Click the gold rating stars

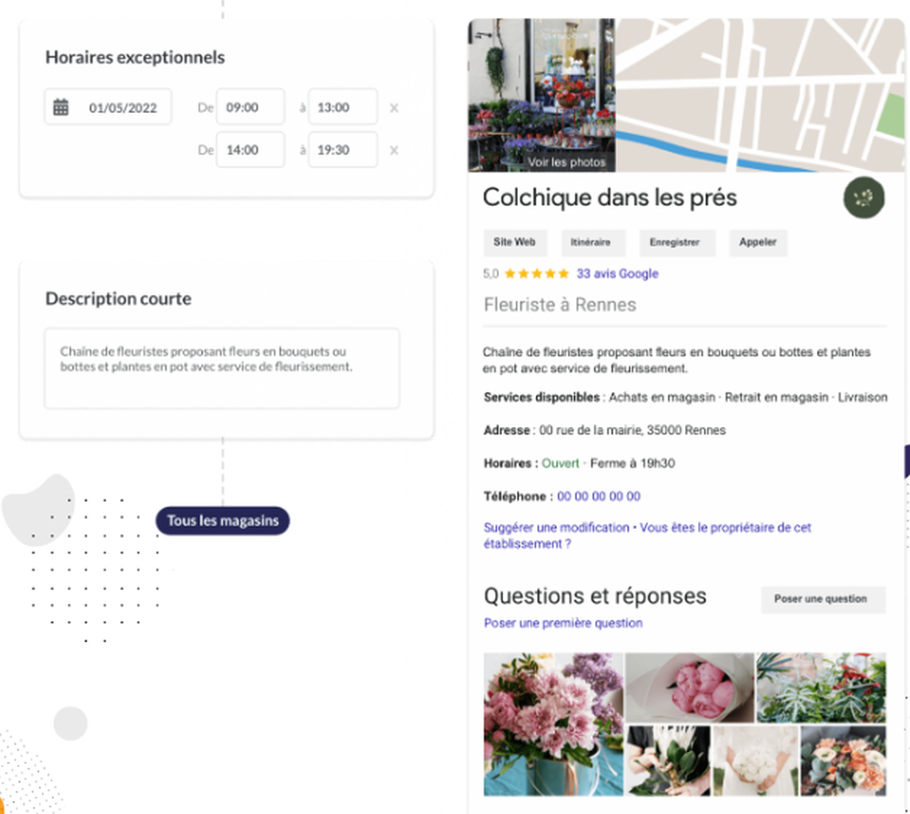537,273
